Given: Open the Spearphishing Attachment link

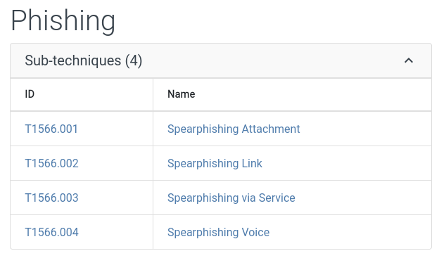Looking at the screenshot, I should pyautogui.click(x=234, y=129).
